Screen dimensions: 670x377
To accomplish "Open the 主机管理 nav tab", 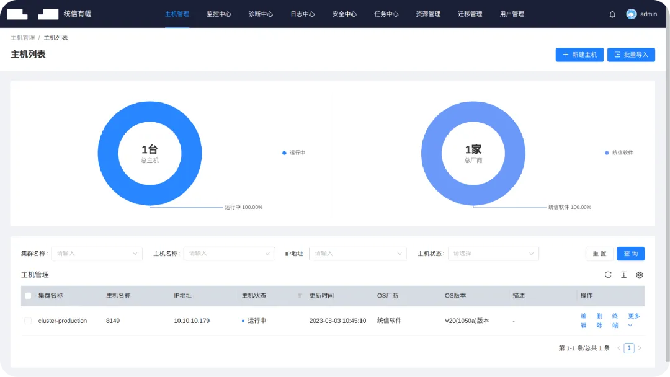I will (177, 14).
